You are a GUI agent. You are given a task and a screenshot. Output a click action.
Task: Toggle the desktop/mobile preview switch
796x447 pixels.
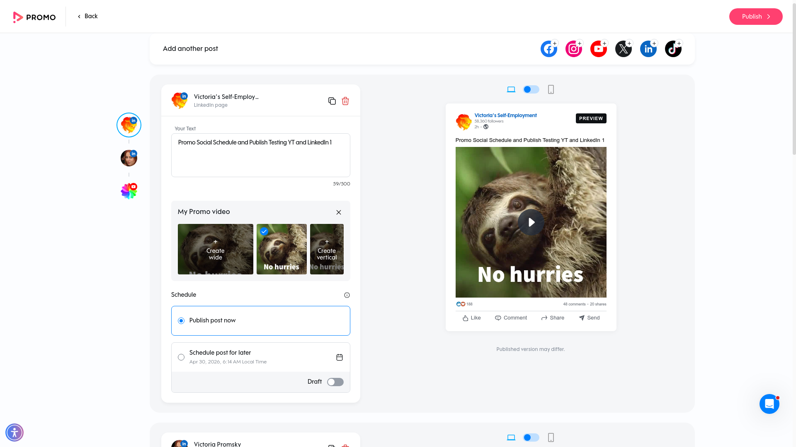coord(531,89)
